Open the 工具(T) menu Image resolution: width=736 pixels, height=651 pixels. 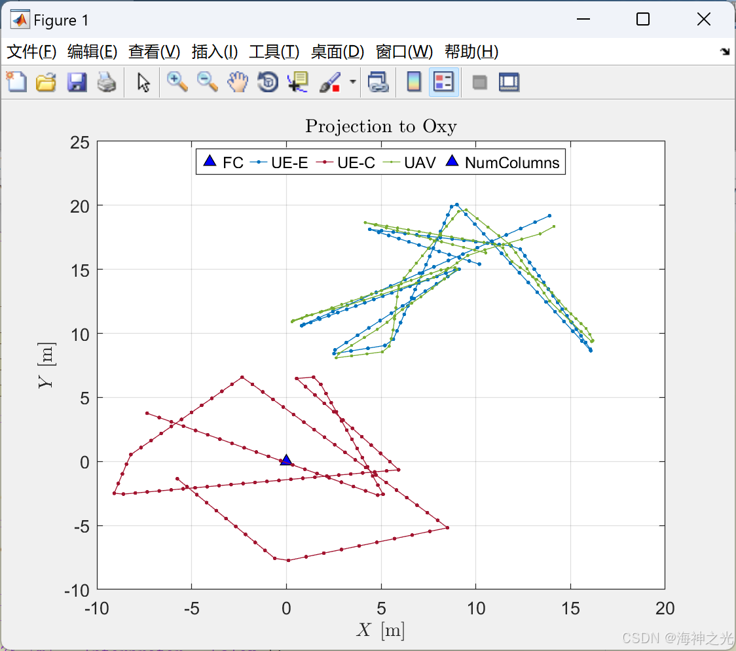274,52
